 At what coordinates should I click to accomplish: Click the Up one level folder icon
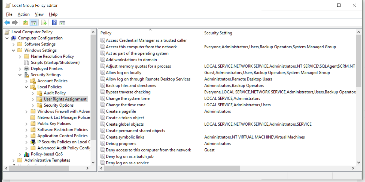(26, 23)
